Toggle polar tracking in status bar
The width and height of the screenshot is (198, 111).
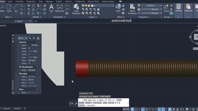point(147,109)
